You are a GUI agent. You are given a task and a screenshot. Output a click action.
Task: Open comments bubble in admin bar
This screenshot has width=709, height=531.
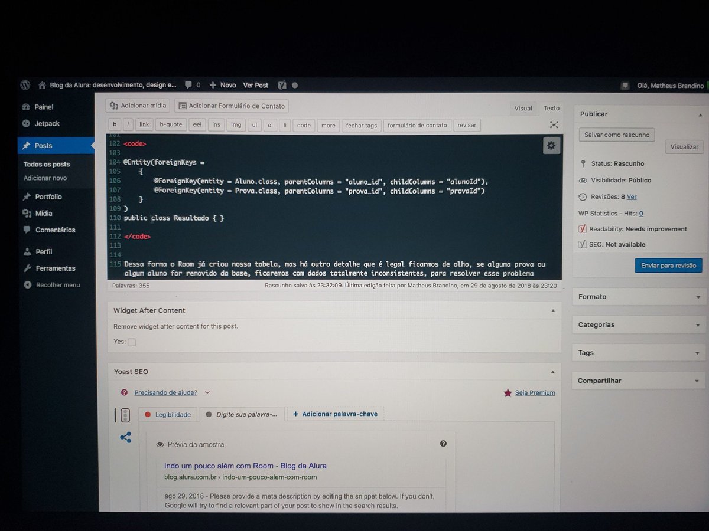tap(188, 85)
